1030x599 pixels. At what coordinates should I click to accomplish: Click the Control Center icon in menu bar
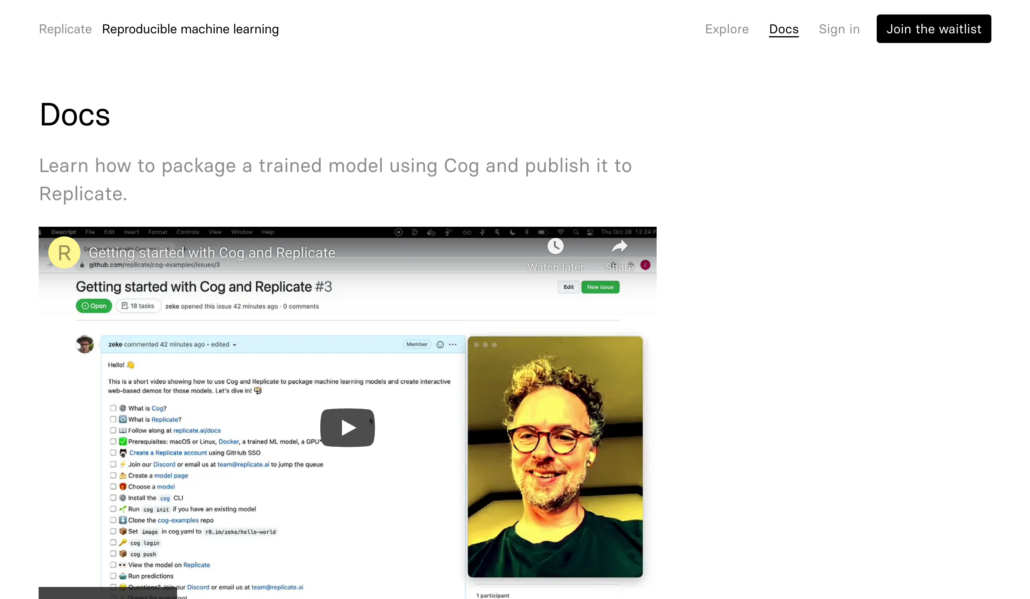point(590,232)
